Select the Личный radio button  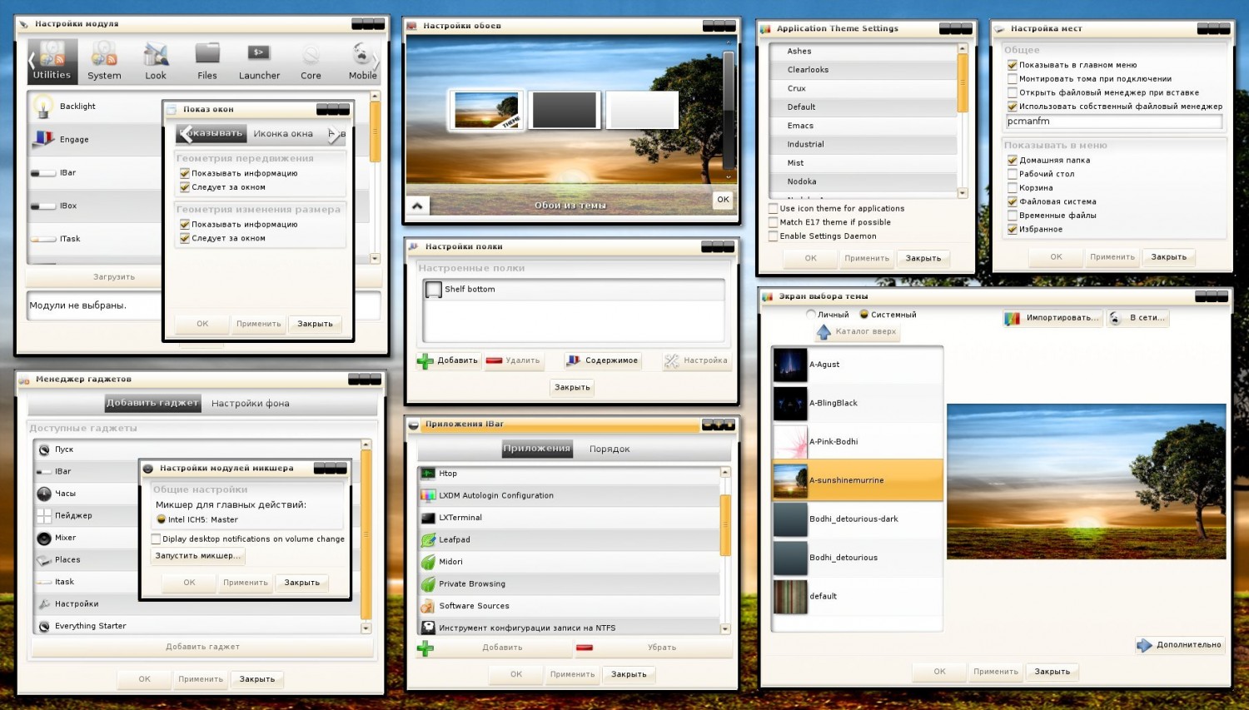click(x=811, y=315)
